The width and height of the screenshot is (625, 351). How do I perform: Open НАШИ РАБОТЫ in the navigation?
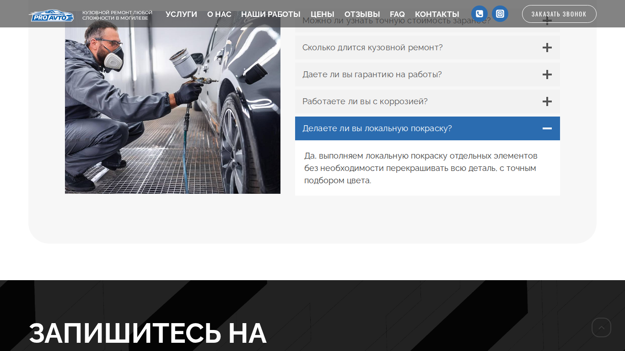tap(271, 14)
